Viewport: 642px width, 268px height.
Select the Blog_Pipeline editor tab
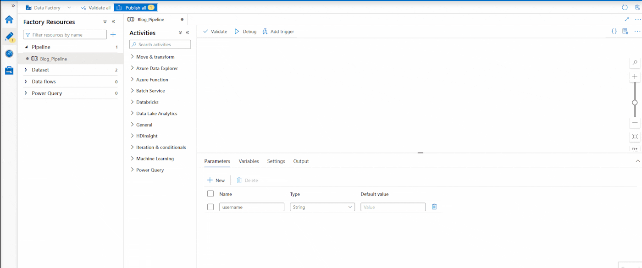[155, 19]
